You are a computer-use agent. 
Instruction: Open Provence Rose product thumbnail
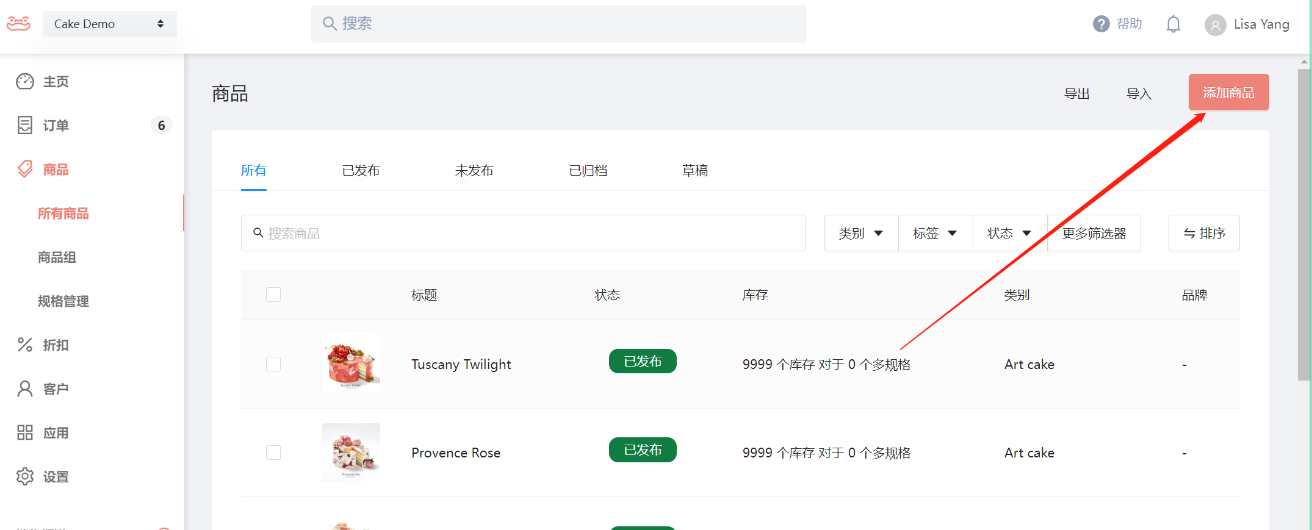351,453
